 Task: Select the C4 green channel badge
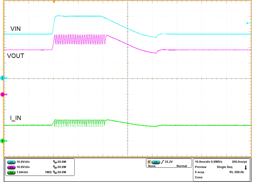point(11,172)
